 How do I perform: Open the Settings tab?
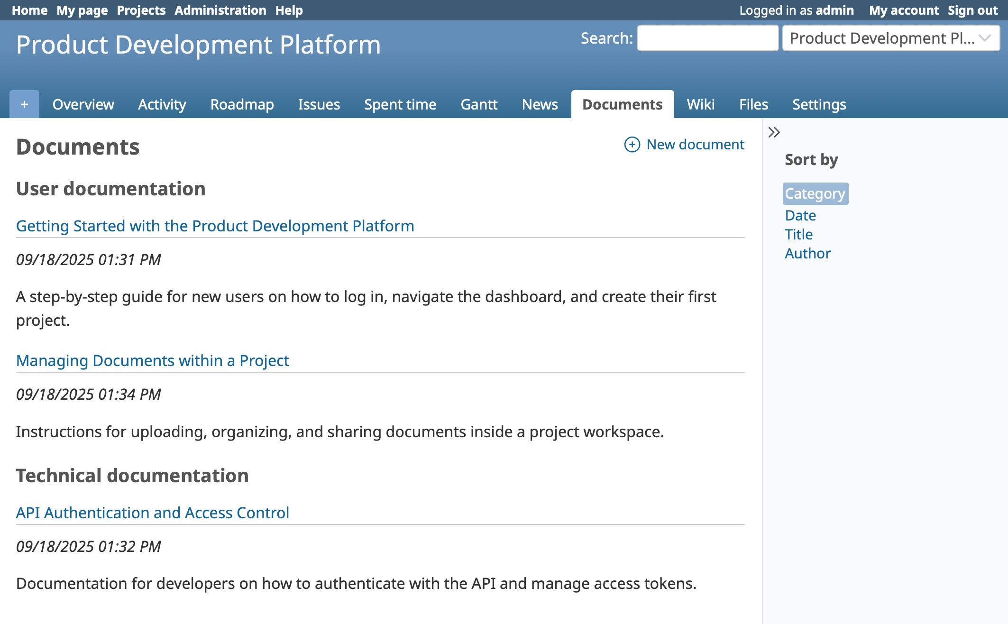819,104
